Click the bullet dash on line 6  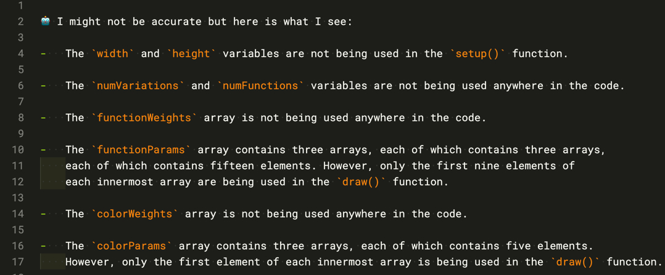[43, 86]
